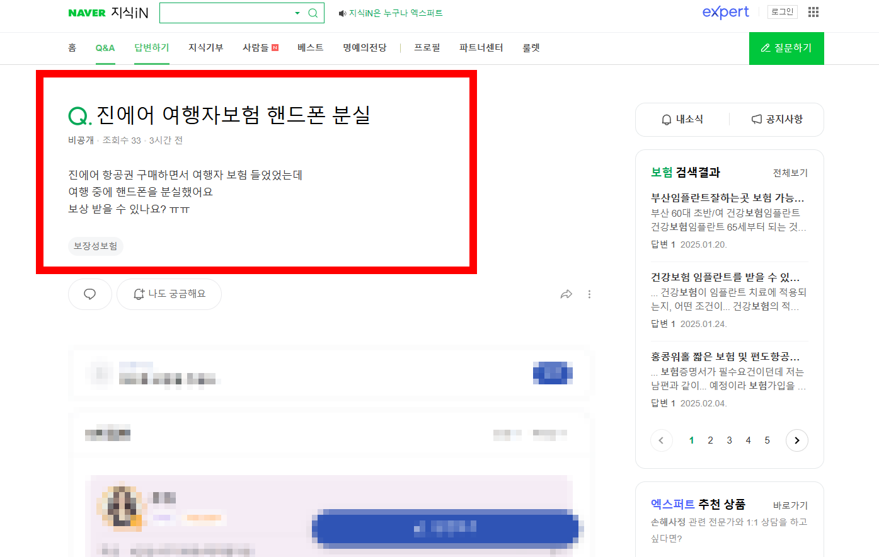Image resolution: width=879 pixels, height=557 pixels.
Task: Click the question title 진에어 여행자보험 핸드폰 분실
Action: 233,115
